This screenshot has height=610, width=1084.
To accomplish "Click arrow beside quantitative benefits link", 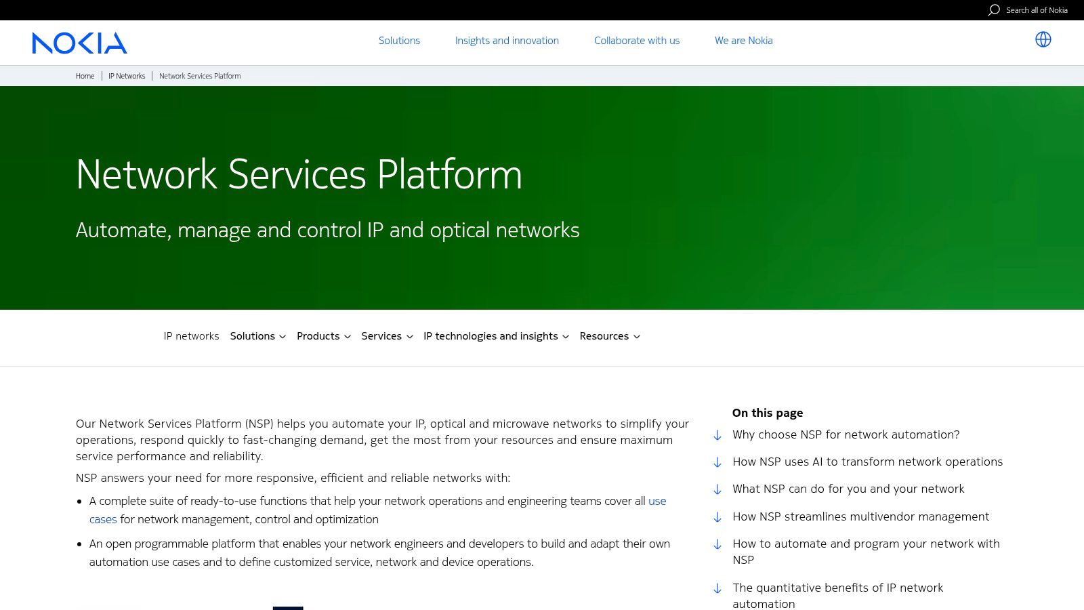I will coord(717,588).
